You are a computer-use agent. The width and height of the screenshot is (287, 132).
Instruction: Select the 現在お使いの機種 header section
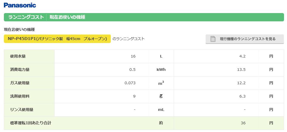[67, 17]
